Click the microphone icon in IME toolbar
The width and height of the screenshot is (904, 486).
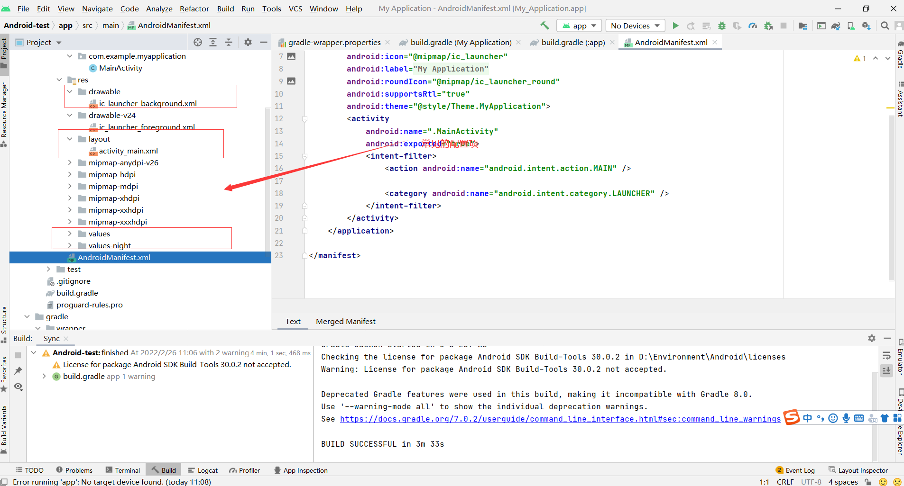[x=846, y=418]
